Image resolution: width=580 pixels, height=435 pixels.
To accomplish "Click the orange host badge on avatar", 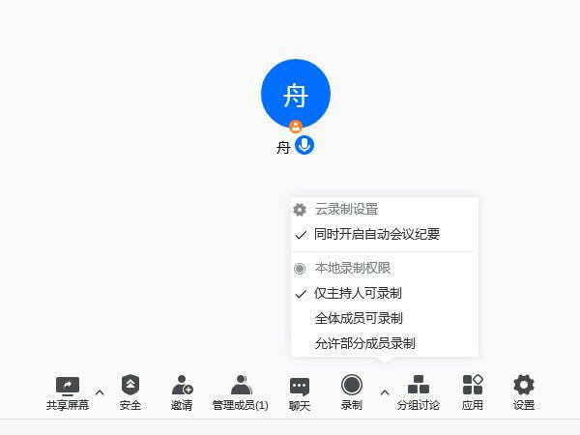I will pos(296,127).
